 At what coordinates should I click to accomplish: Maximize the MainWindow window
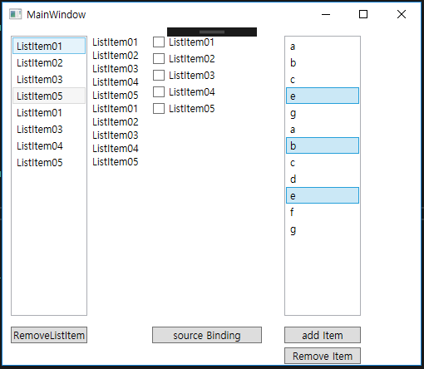(x=363, y=14)
